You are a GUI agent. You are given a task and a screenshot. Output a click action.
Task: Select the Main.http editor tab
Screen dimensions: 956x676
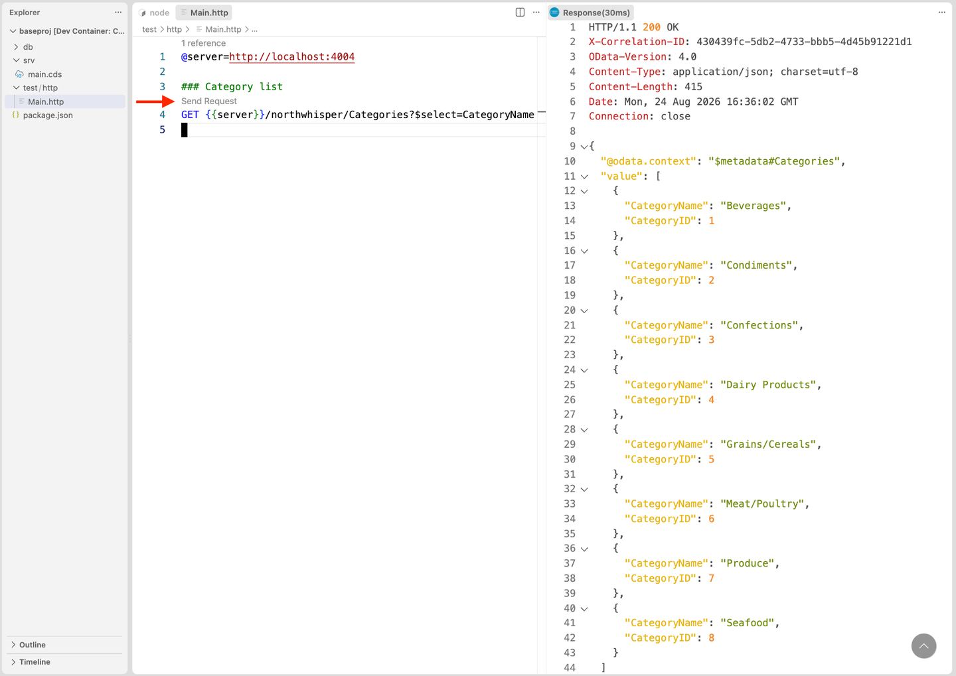(x=204, y=13)
